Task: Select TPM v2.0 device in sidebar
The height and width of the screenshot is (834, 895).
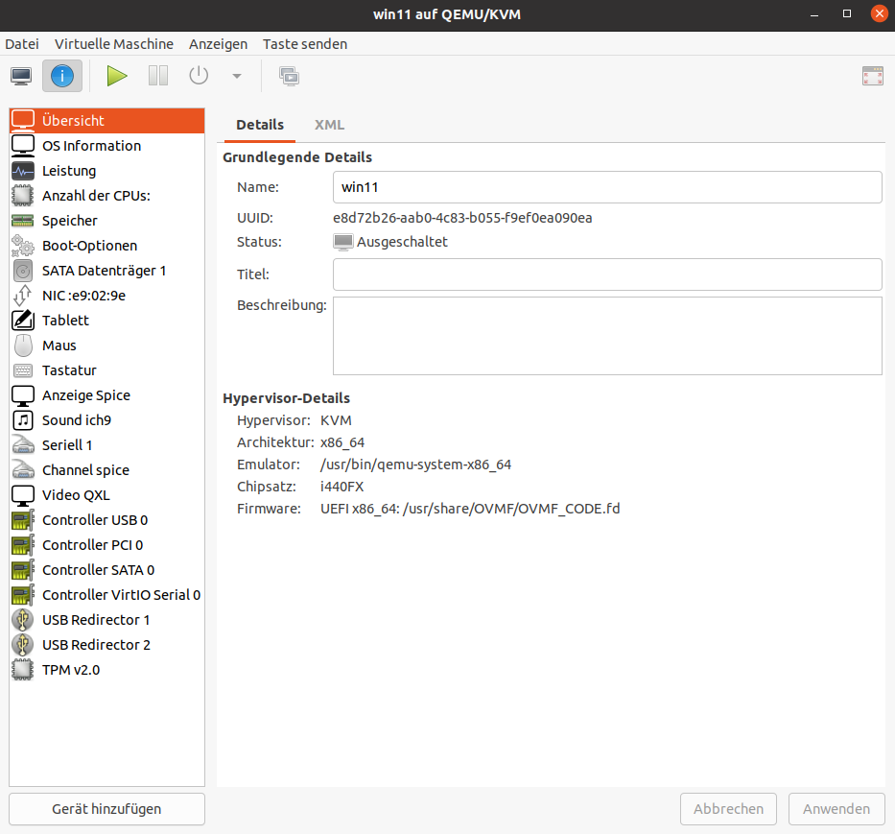Action: pyautogui.click(x=71, y=670)
